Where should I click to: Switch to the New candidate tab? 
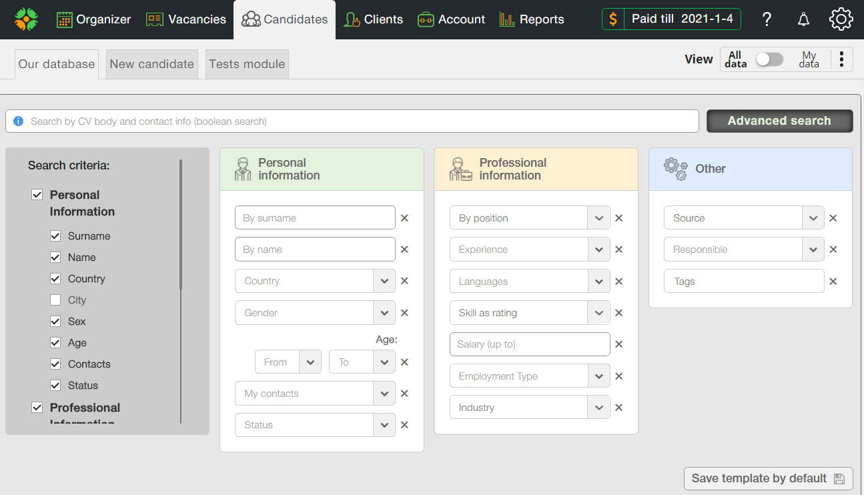151,64
